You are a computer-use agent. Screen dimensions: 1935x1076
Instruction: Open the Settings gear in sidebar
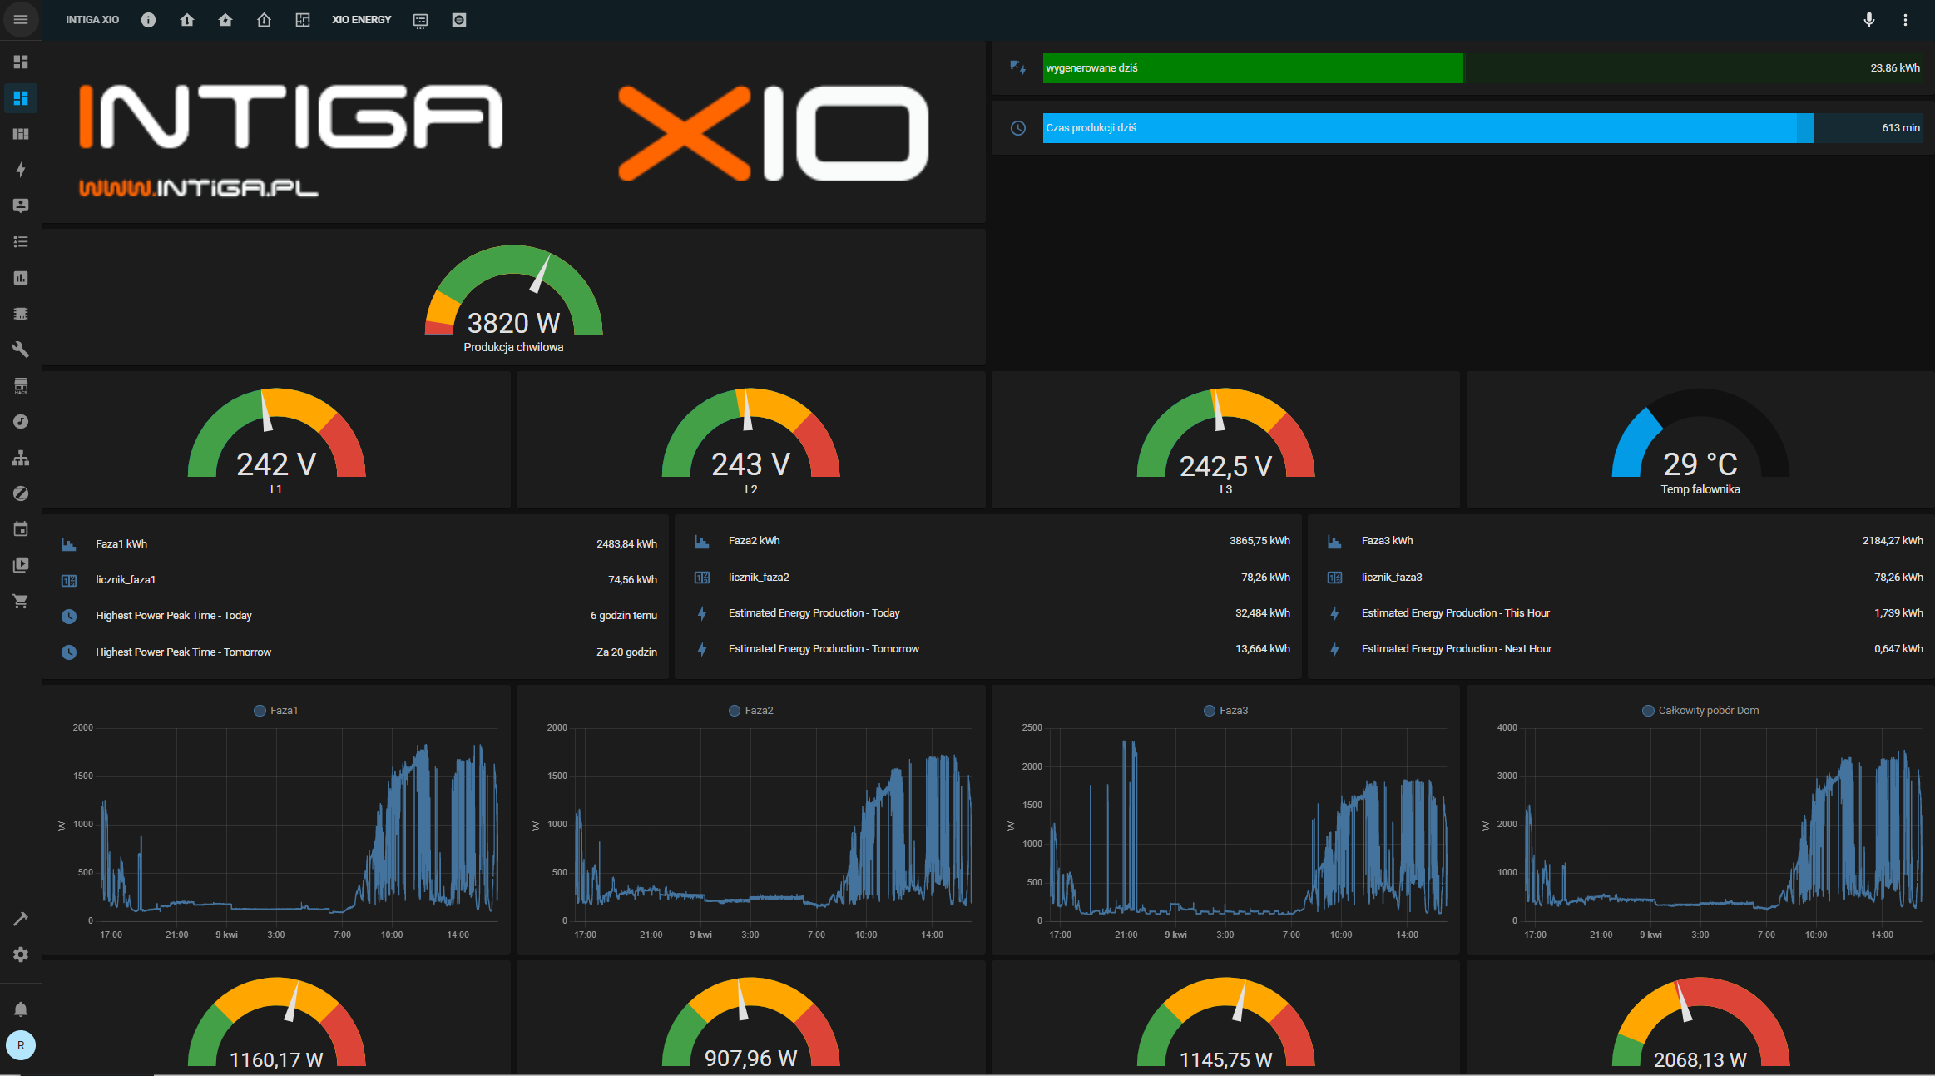[21, 955]
